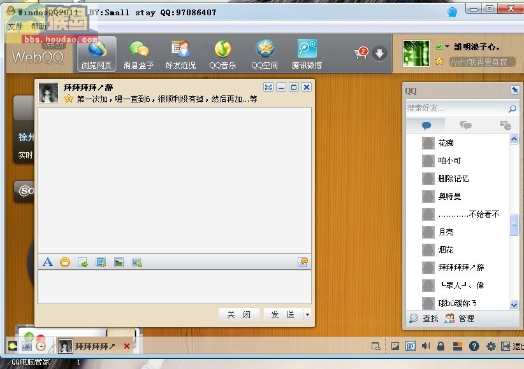Viewport: 524px width, 369px height.
Task: Open the 文件 menu
Action: (x=15, y=26)
